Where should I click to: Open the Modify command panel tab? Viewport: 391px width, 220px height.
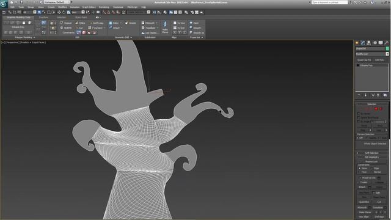[x=363, y=43]
